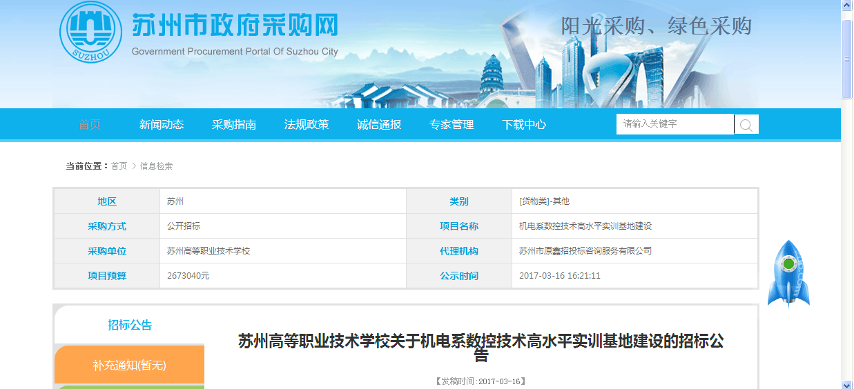This screenshot has height=389, width=854.
Task: Click the Suzhou circular logo emblem
Action: pyautogui.click(x=90, y=32)
